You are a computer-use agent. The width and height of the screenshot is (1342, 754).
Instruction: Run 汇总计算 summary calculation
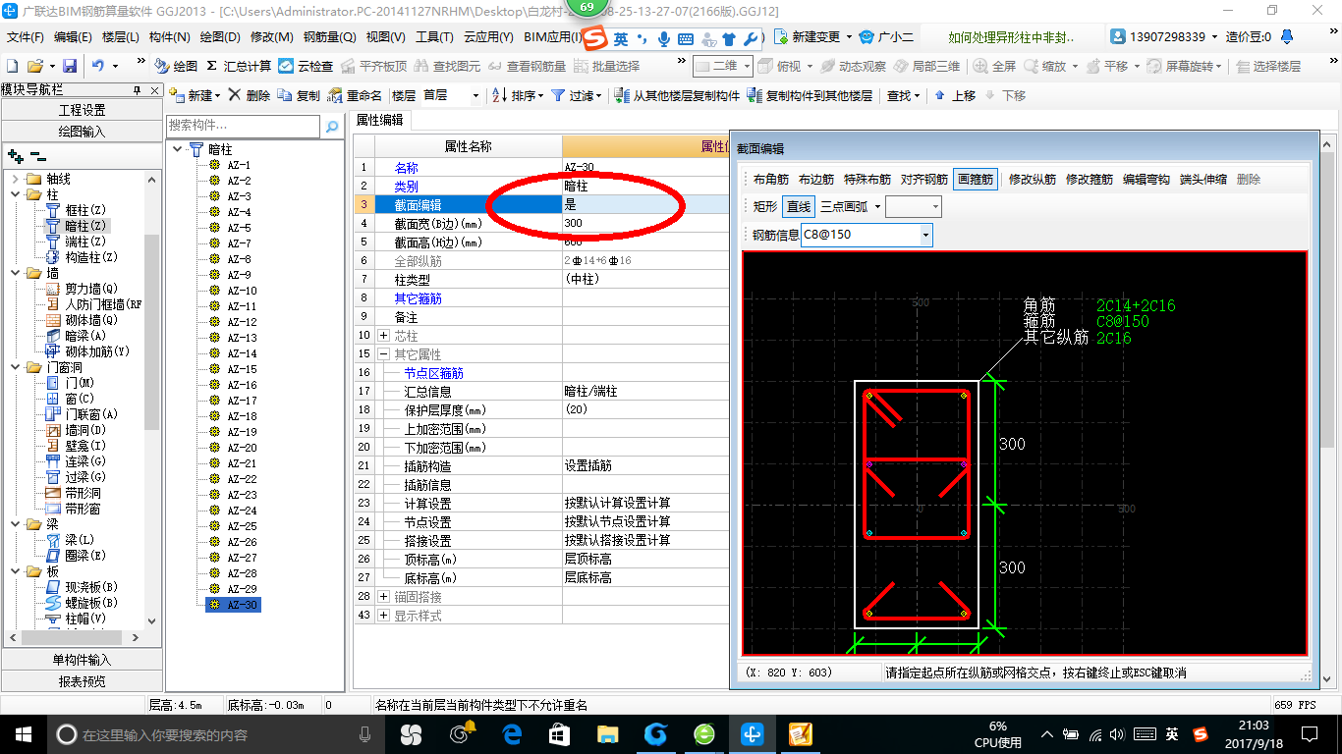(239, 66)
